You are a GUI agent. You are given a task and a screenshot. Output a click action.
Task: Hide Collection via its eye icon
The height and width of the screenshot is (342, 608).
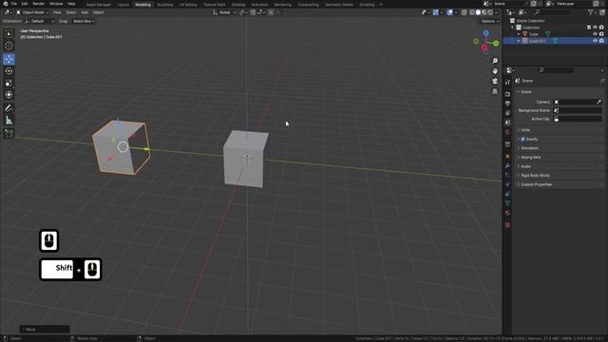(595, 28)
